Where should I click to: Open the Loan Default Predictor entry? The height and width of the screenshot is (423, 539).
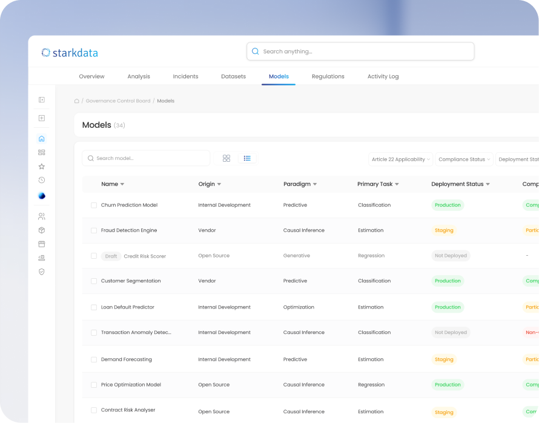(128, 307)
